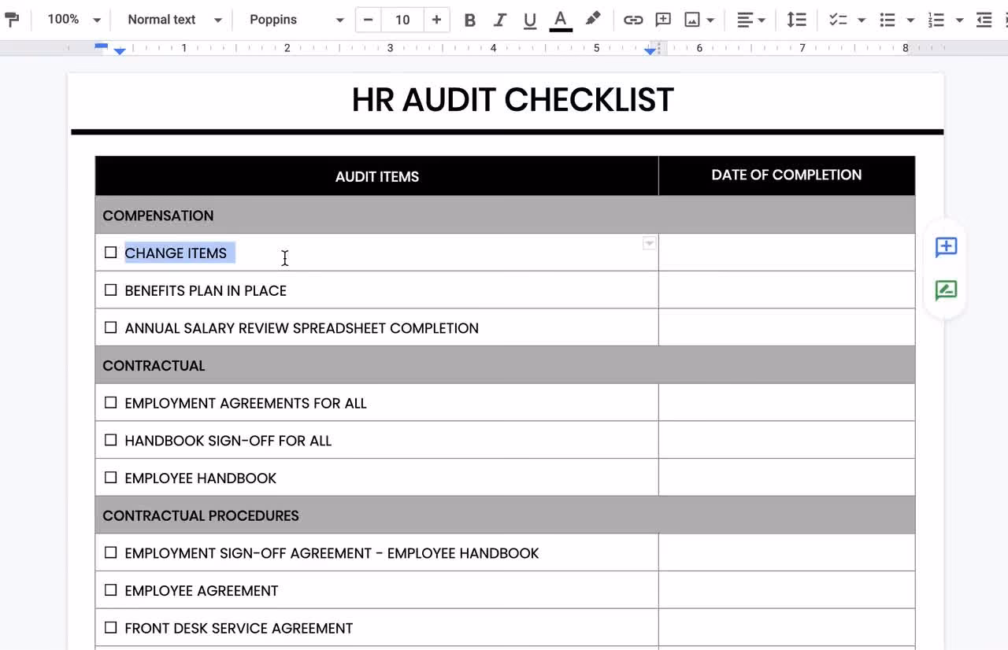Click the Add comment toolbar icon
Viewport: 1008px width, 650px height.
pos(663,20)
